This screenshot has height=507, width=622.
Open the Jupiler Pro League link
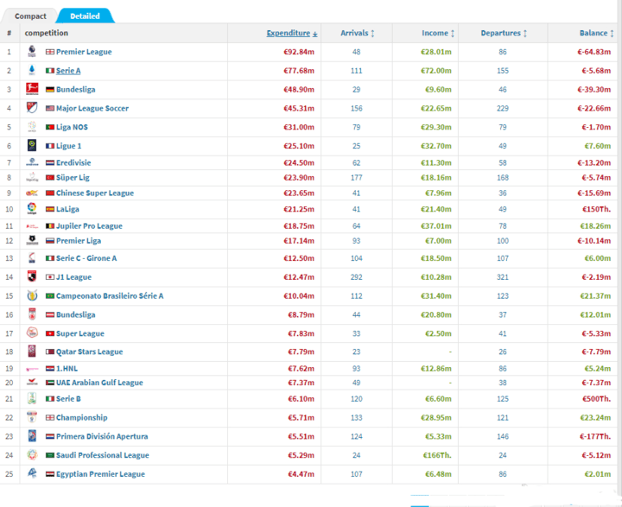(x=89, y=226)
